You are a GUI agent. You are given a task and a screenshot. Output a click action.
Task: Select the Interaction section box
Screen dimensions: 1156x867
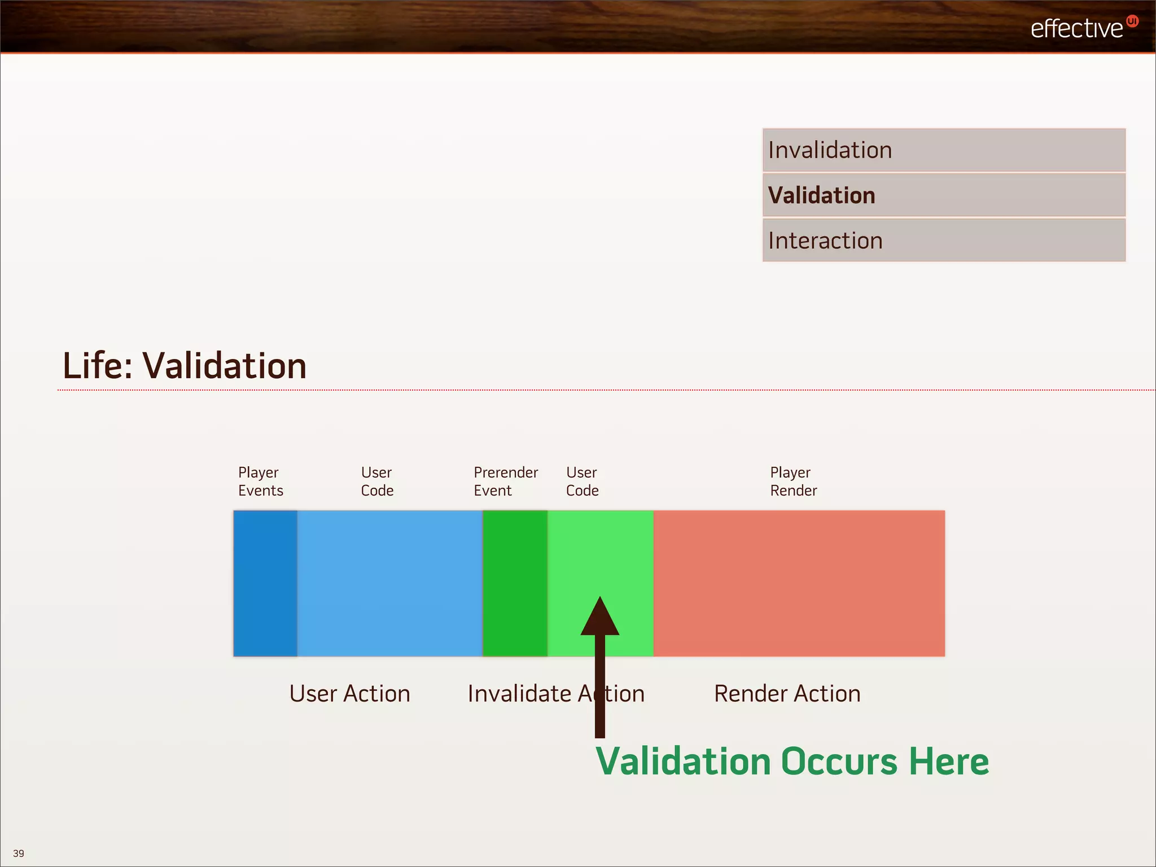pyautogui.click(x=944, y=240)
